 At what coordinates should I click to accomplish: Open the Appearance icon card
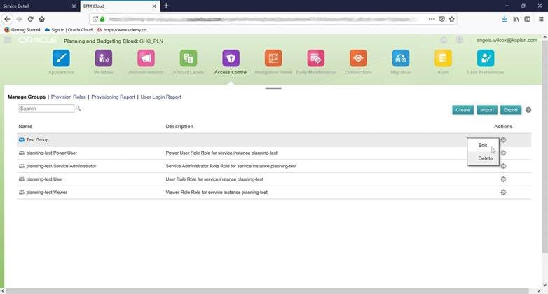[x=61, y=59]
